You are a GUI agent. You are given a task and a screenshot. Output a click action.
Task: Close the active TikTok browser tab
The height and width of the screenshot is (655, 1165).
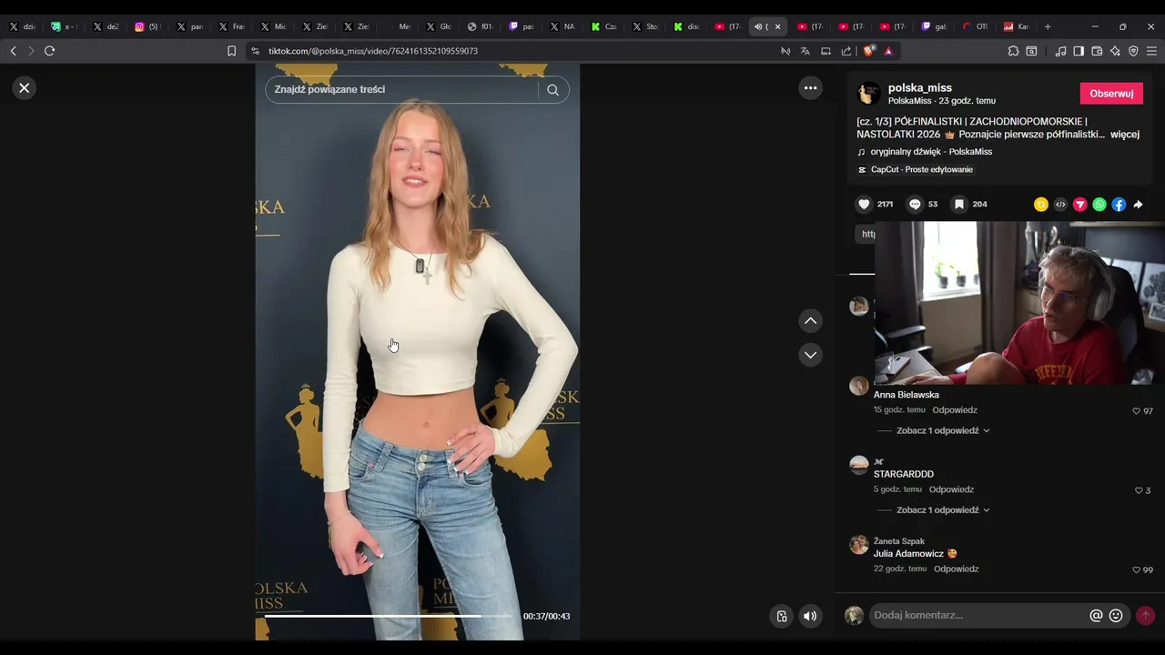click(777, 26)
